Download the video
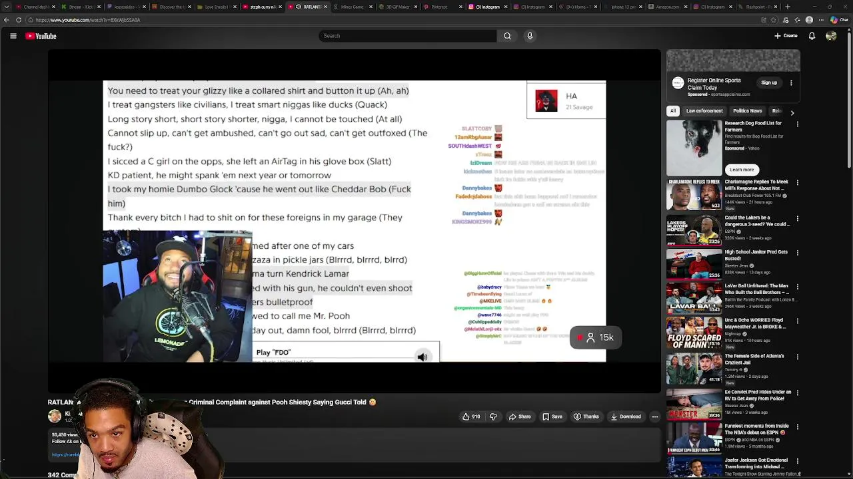Image resolution: width=853 pixels, height=479 pixels. 626,416
